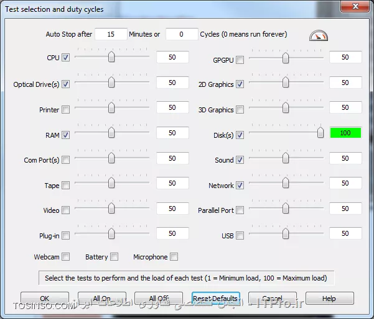Viewport: 374px width, 319px height.
Task: Click the green Disk(s) load value field
Action: pyautogui.click(x=345, y=133)
